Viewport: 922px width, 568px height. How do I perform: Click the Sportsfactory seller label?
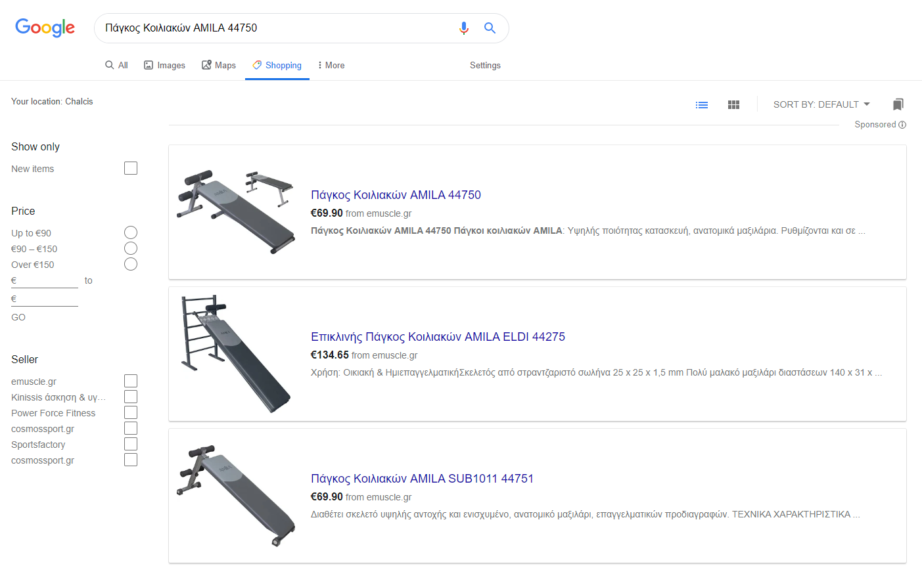38,445
